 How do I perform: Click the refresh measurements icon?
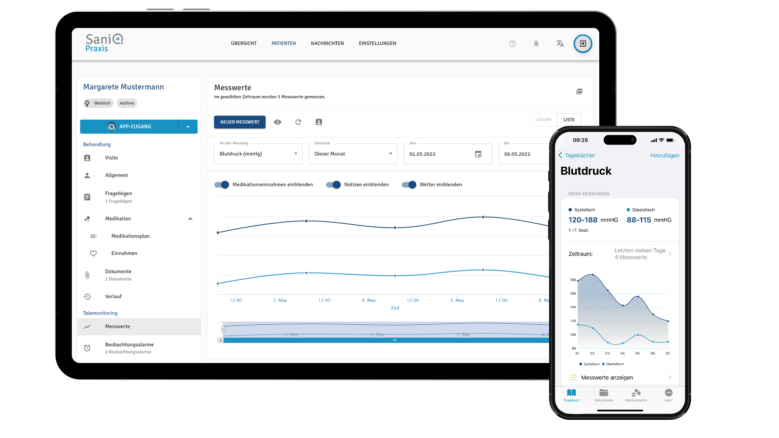click(298, 122)
